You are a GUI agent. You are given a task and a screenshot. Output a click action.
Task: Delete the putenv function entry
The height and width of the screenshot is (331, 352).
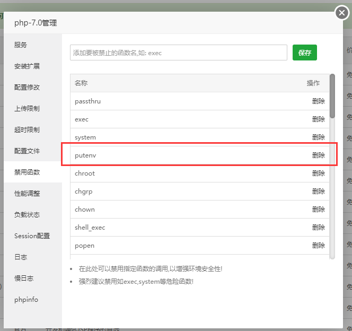pos(318,155)
